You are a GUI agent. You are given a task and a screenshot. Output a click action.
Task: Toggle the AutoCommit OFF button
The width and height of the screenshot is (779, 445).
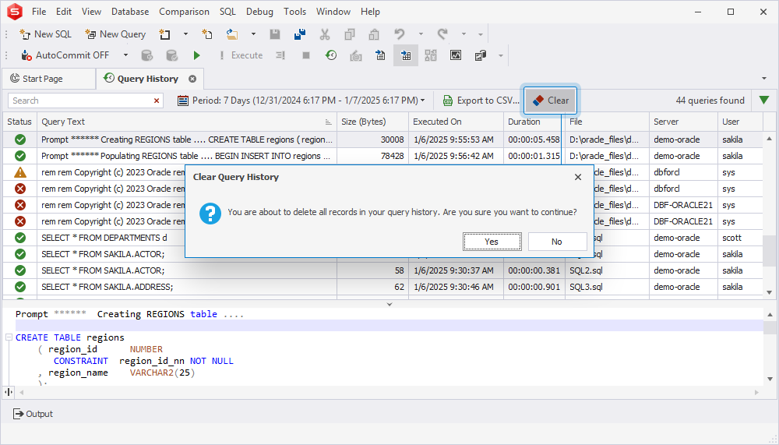(x=65, y=55)
